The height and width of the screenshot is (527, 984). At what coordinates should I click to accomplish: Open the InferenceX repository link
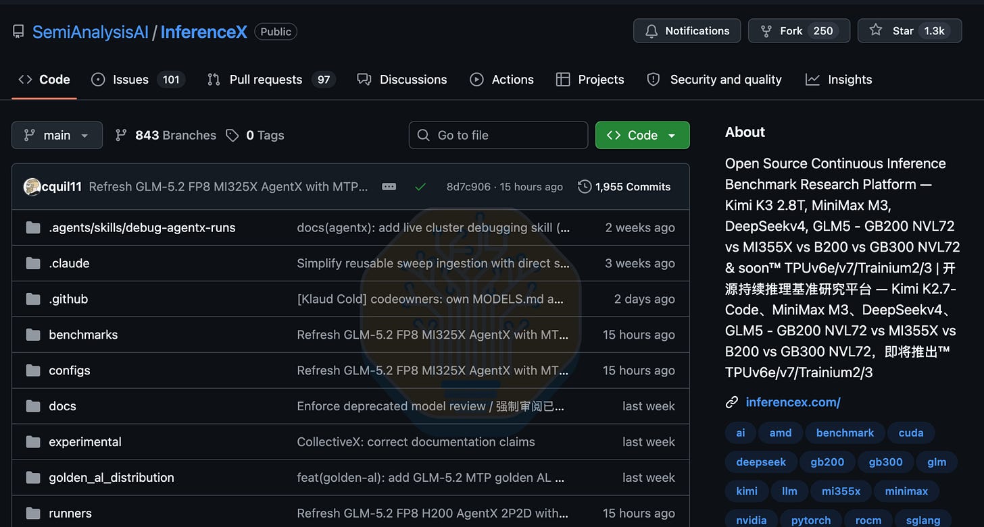coord(203,32)
